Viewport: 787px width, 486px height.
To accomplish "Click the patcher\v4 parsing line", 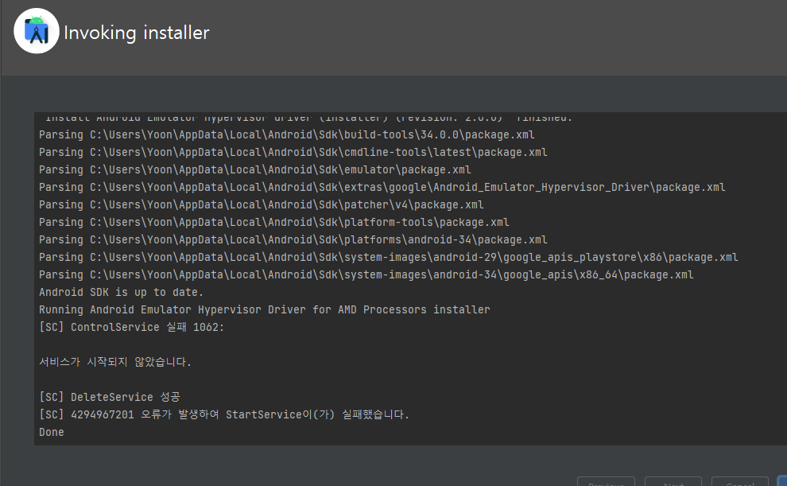I will pos(262,205).
